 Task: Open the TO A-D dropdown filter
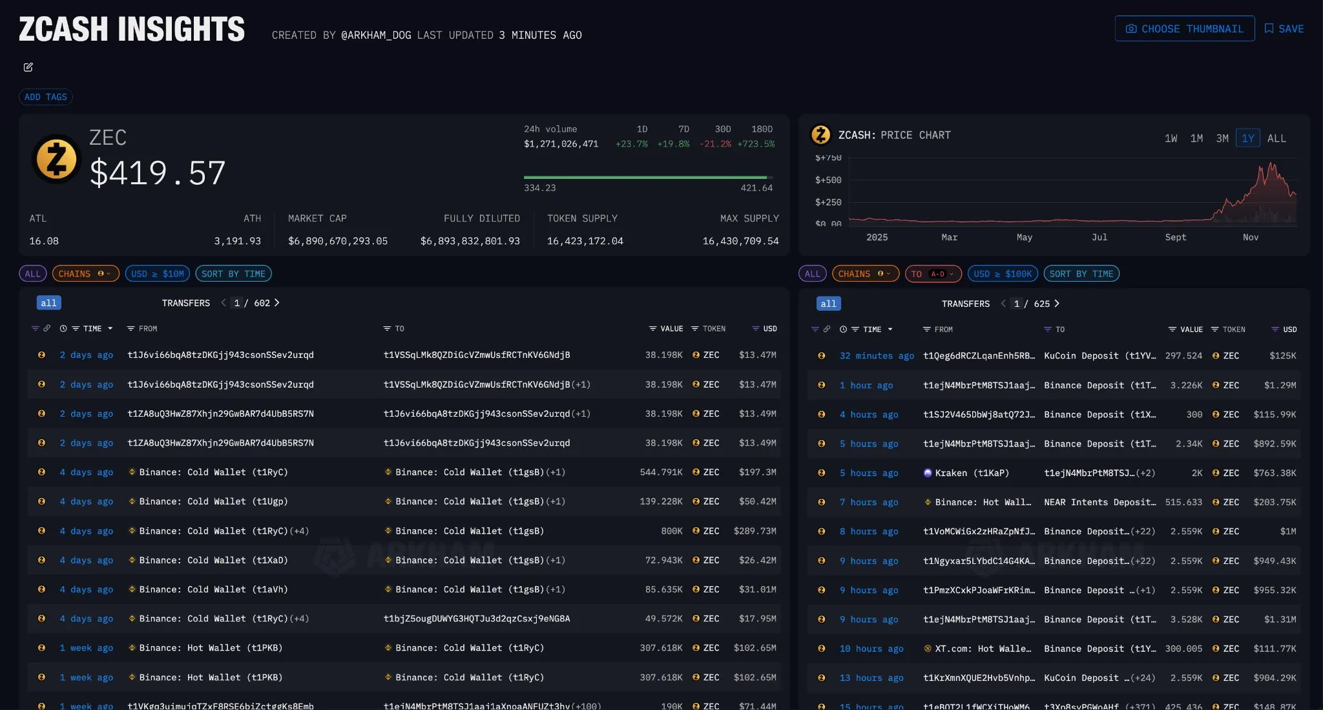point(933,274)
